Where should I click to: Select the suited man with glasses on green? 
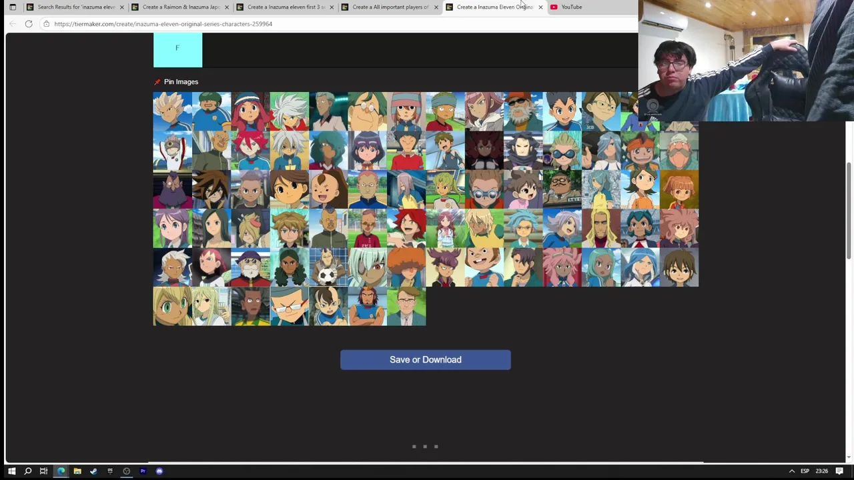[x=406, y=306]
